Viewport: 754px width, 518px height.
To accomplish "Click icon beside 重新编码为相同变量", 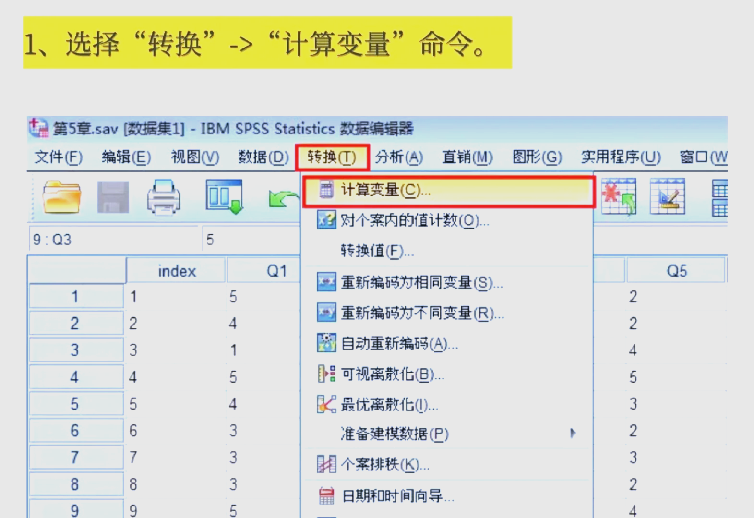I will coord(326,282).
